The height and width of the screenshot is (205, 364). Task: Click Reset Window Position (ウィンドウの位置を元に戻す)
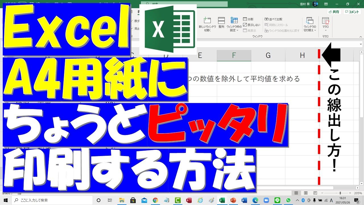(282, 30)
